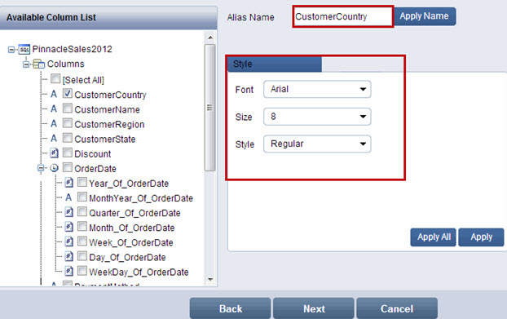Check the Year_Of_OrderDate checkbox
Viewport: 507px width, 319px height.
pos(82,182)
